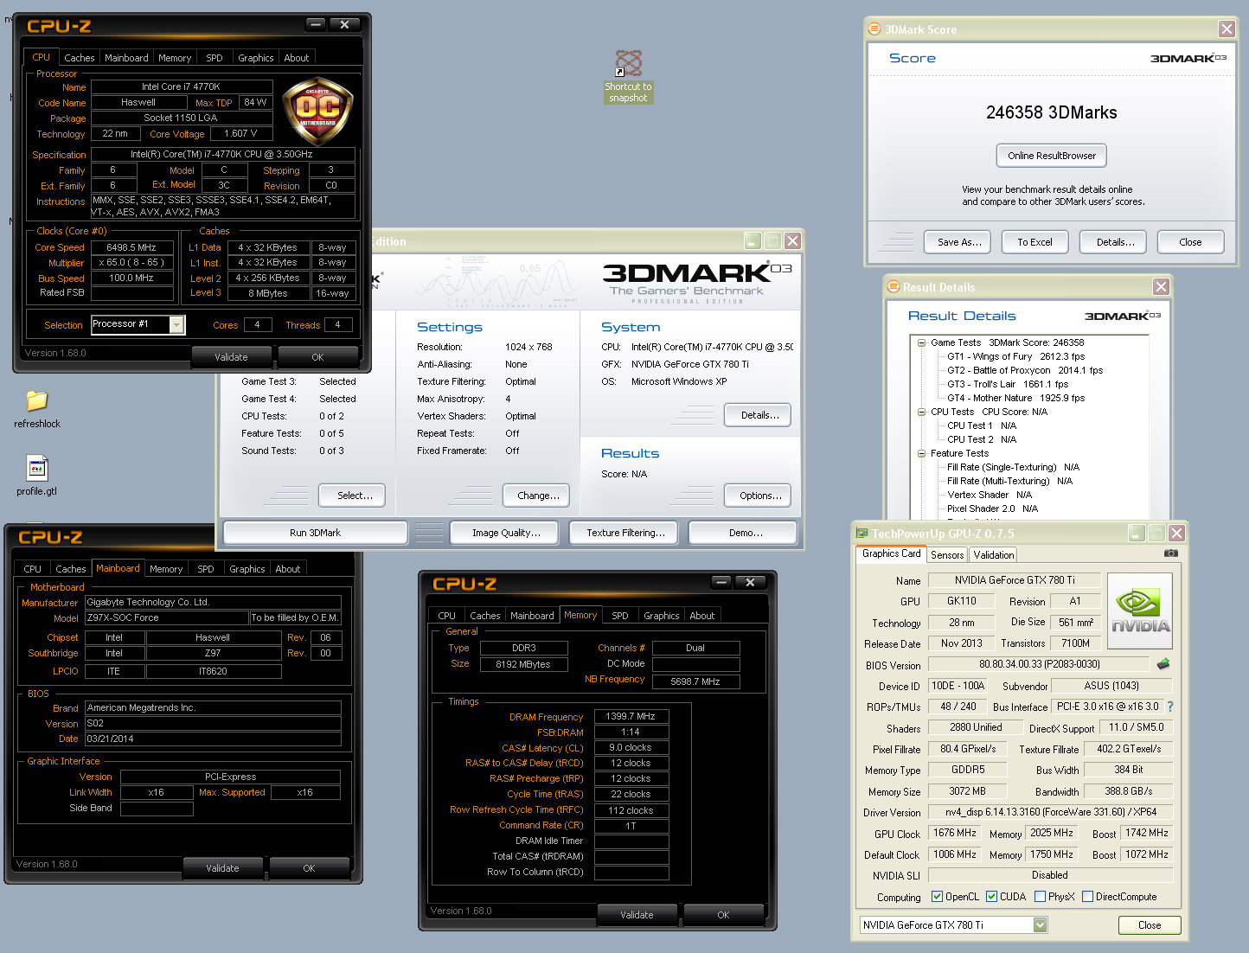Image resolution: width=1249 pixels, height=953 pixels.
Task: Select the profile.gtl file icon
Action: tap(37, 475)
